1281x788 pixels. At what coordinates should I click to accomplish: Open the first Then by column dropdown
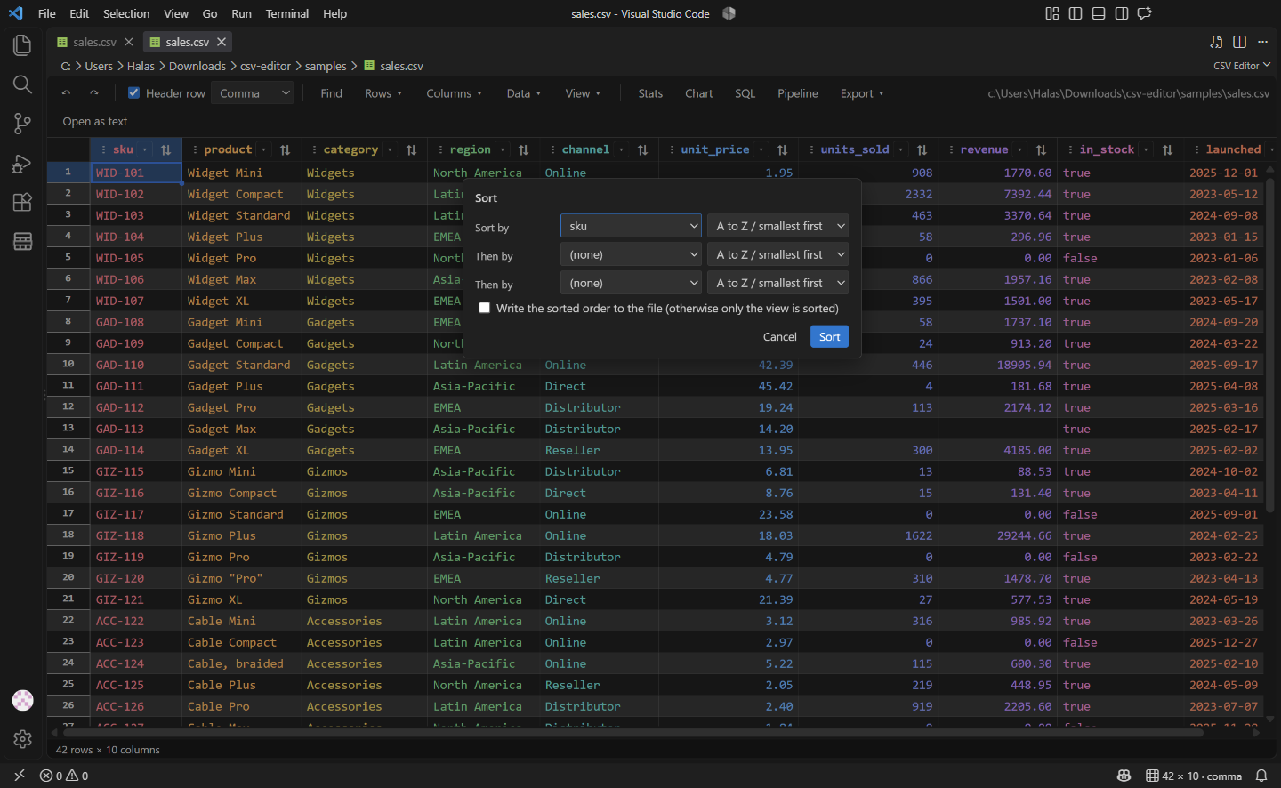(631, 254)
